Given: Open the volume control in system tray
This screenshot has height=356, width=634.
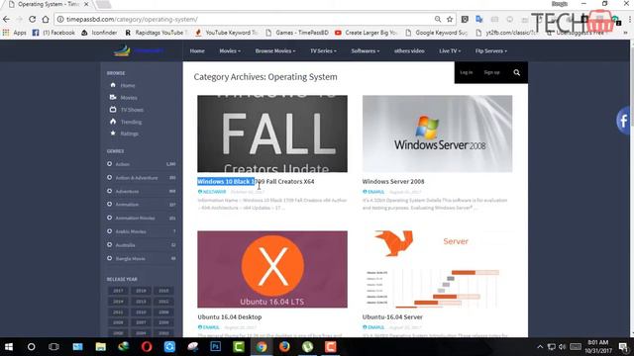Looking at the screenshot, I should pos(562,347).
